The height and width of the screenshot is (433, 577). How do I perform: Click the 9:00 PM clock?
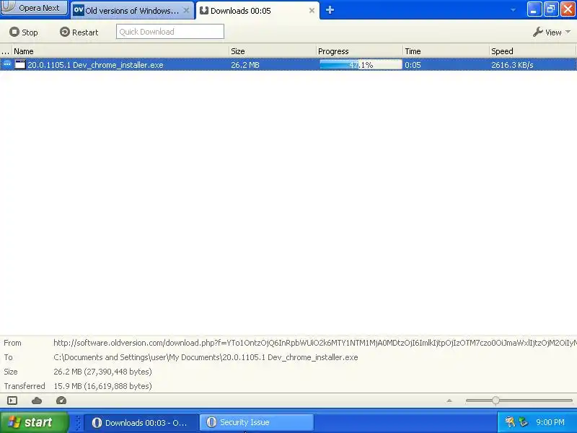click(x=550, y=422)
